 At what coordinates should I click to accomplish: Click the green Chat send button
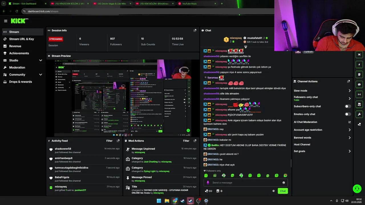point(283,191)
